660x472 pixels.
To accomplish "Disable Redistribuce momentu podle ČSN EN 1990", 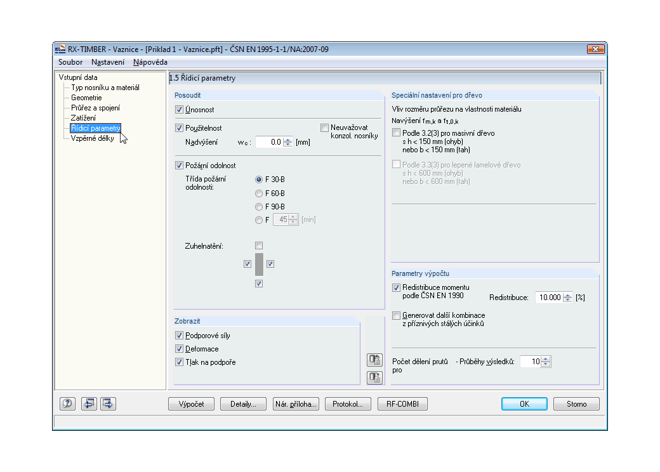I will tap(397, 287).
